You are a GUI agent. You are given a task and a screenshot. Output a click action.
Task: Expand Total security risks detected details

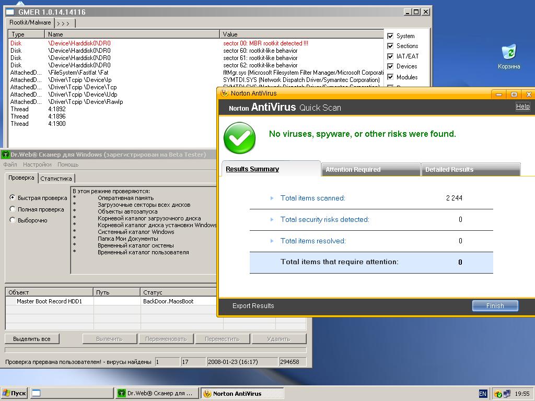pos(272,220)
